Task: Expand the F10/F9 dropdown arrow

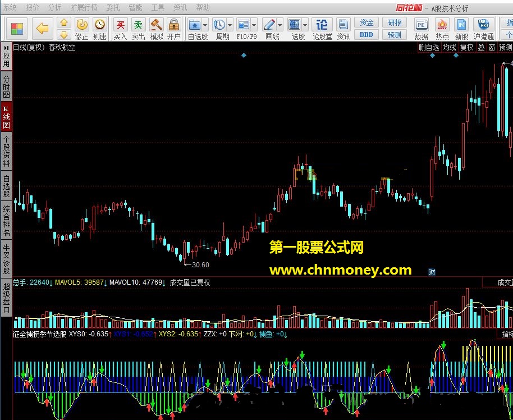Action: 254,25
